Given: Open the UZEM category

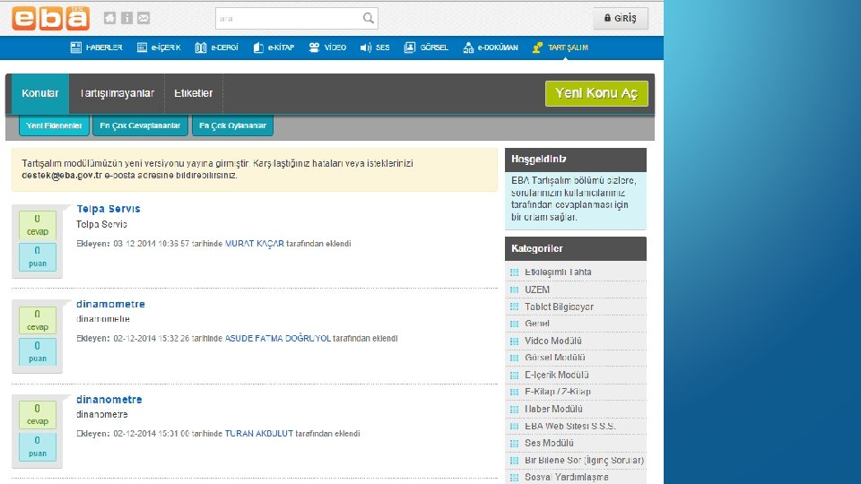Looking at the screenshot, I should pyautogui.click(x=537, y=290).
